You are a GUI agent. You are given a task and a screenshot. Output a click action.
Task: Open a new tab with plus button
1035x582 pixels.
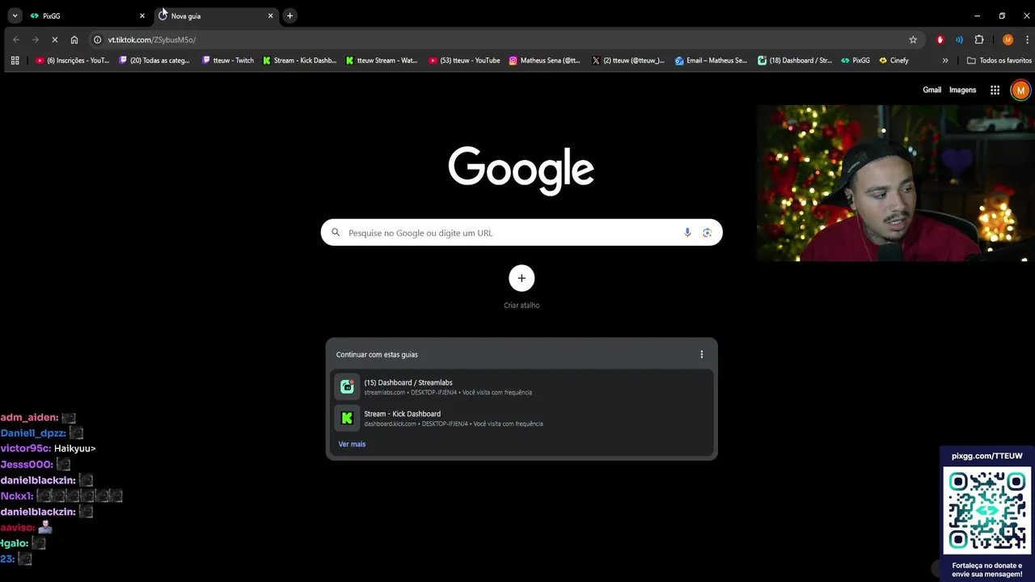pyautogui.click(x=289, y=15)
